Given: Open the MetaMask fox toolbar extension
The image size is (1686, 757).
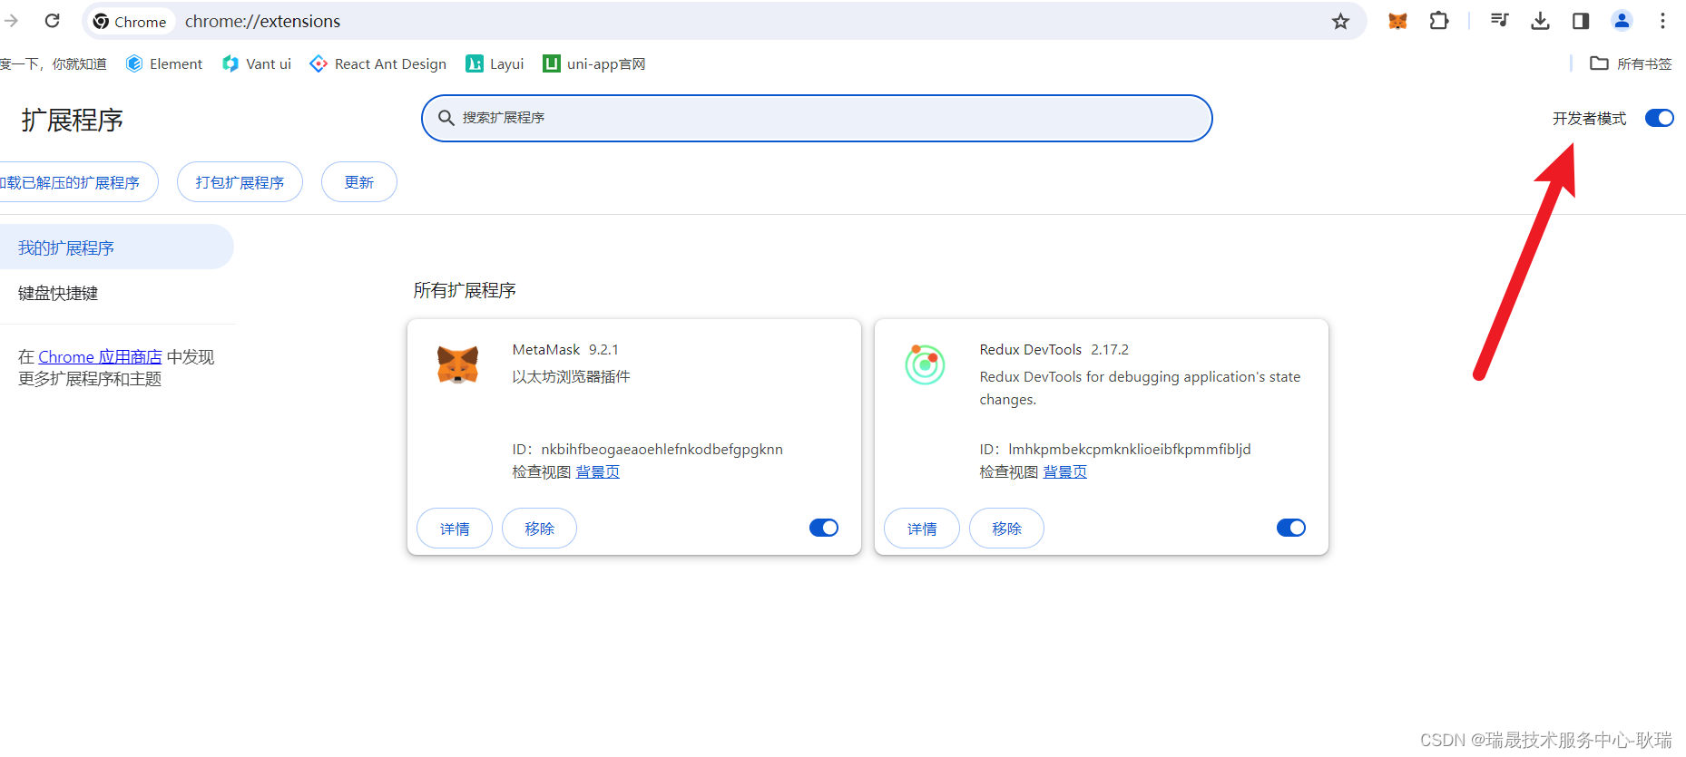Looking at the screenshot, I should coord(1397,21).
